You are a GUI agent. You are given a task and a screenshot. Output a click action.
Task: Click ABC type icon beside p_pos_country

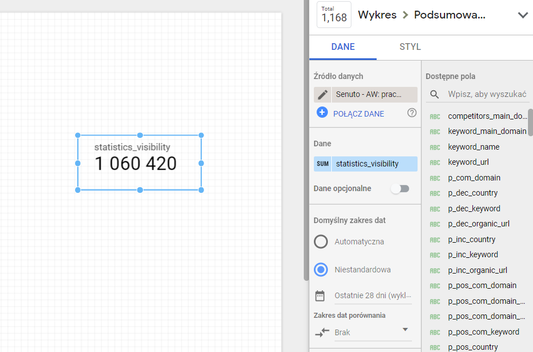pos(435,348)
